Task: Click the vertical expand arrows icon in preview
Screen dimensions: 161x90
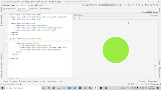Action: pyautogui.click(x=79, y=18)
